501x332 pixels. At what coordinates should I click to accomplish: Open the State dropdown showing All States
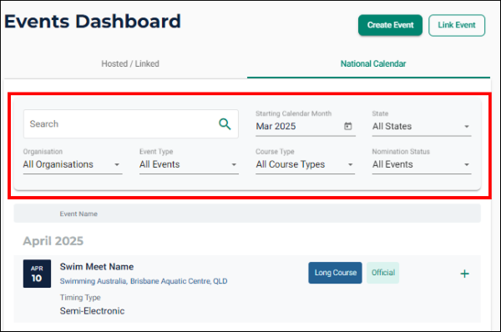coord(422,127)
